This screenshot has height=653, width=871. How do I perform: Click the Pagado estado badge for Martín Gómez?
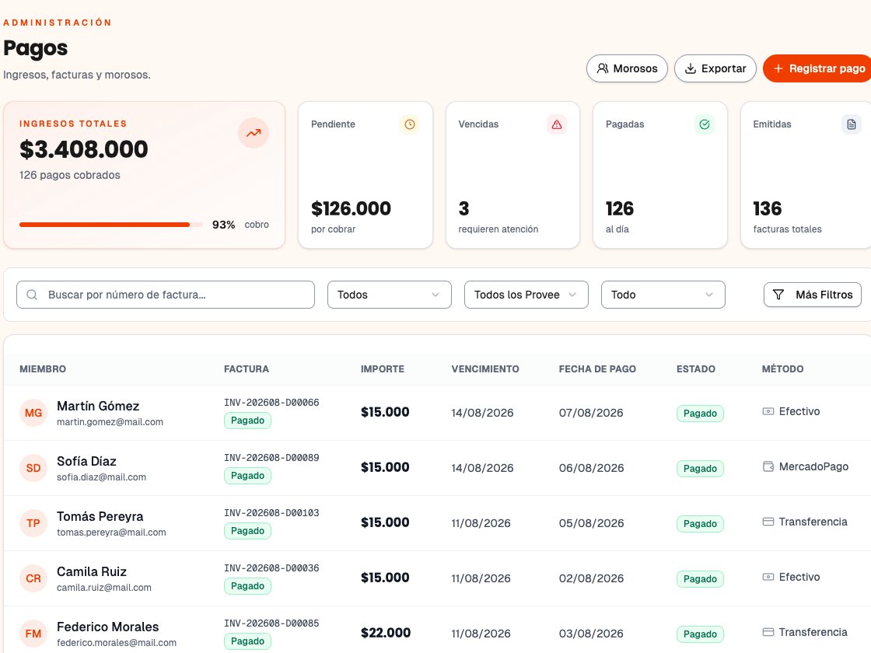[x=700, y=413]
